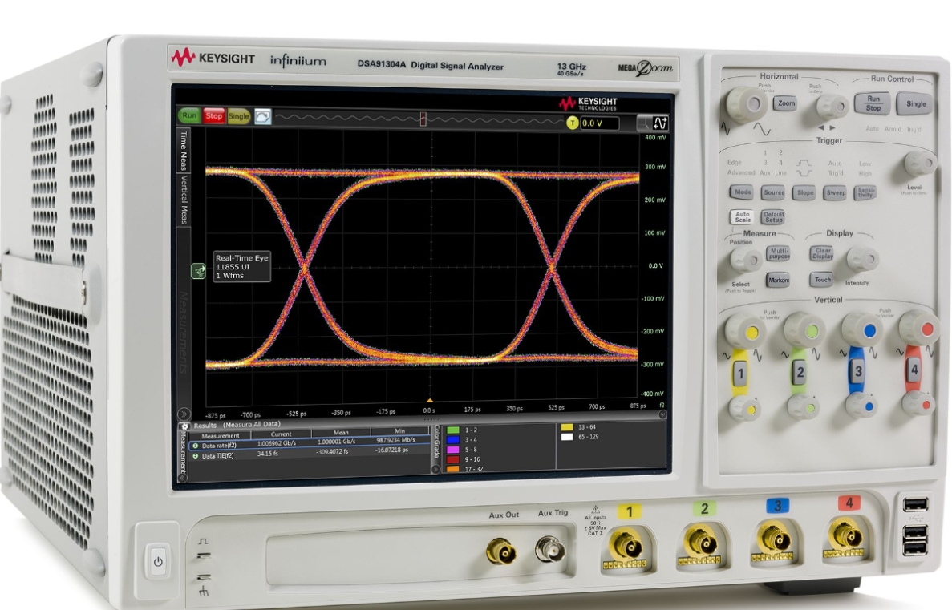Open the Results settings gear icon
The image size is (952, 610).
(x=185, y=425)
